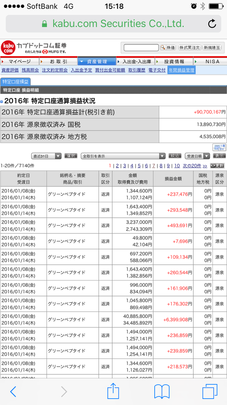
Task: Go to 注文約定照会 submenu link
Action: tap(55, 70)
